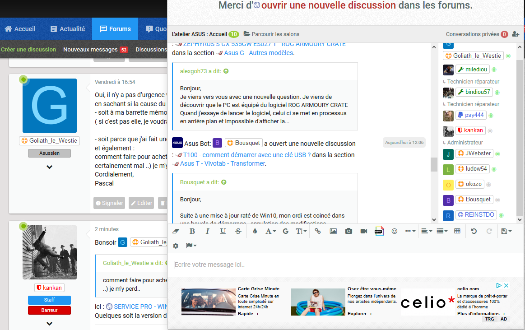Select ludow54 in the chat user list
Image resolution: width=525 pixels, height=330 pixels.
(x=473, y=169)
